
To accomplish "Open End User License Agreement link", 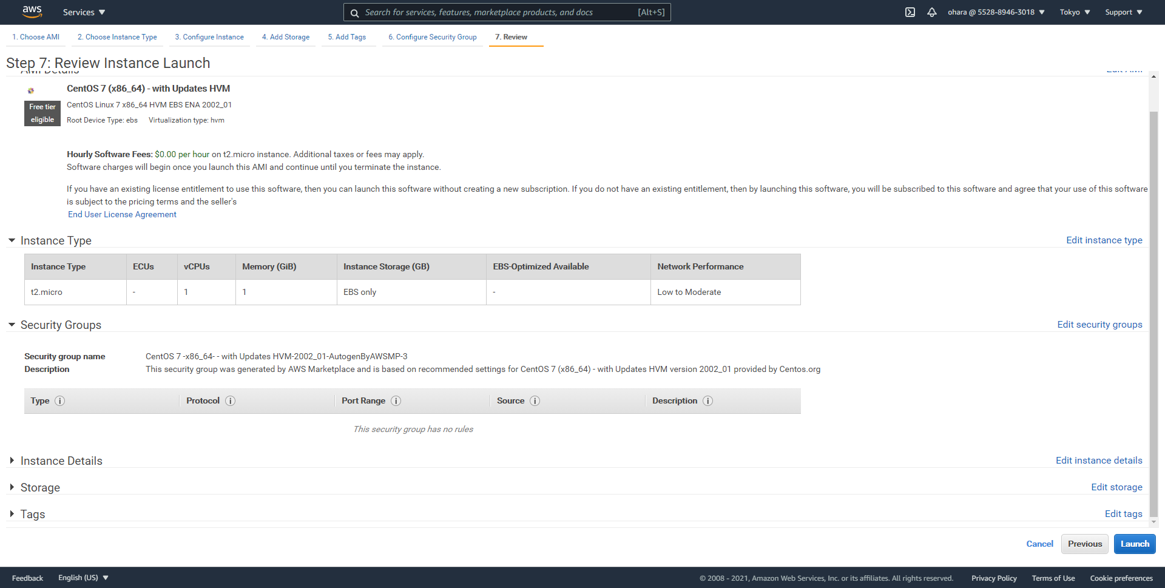I will coord(122,214).
